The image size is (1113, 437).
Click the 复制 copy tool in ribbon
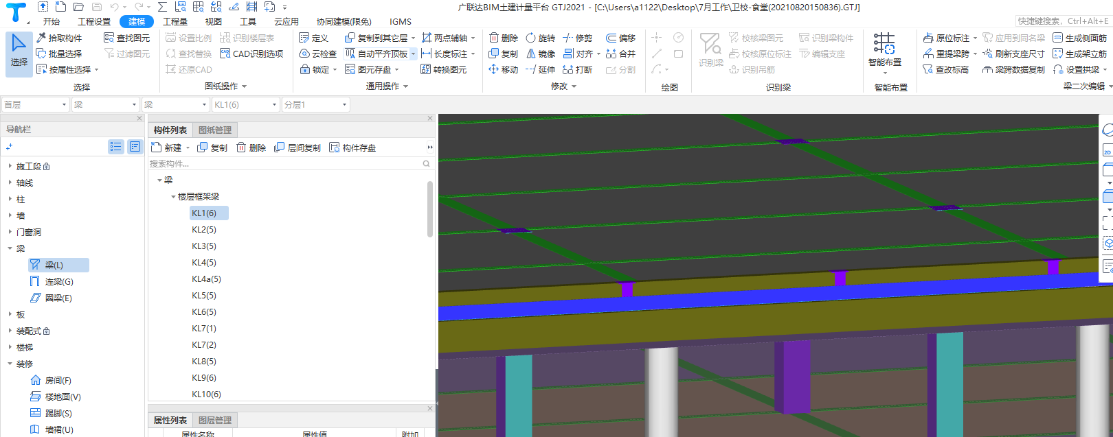[x=504, y=54]
